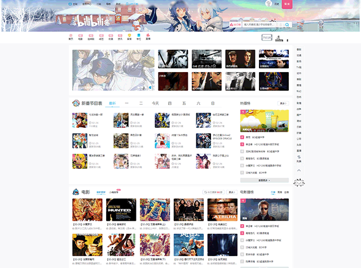Image resolution: width=361 pixels, height=268 pixels.
Task: Open the tank movie thumbnail in the top grid
Action: point(206,59)
